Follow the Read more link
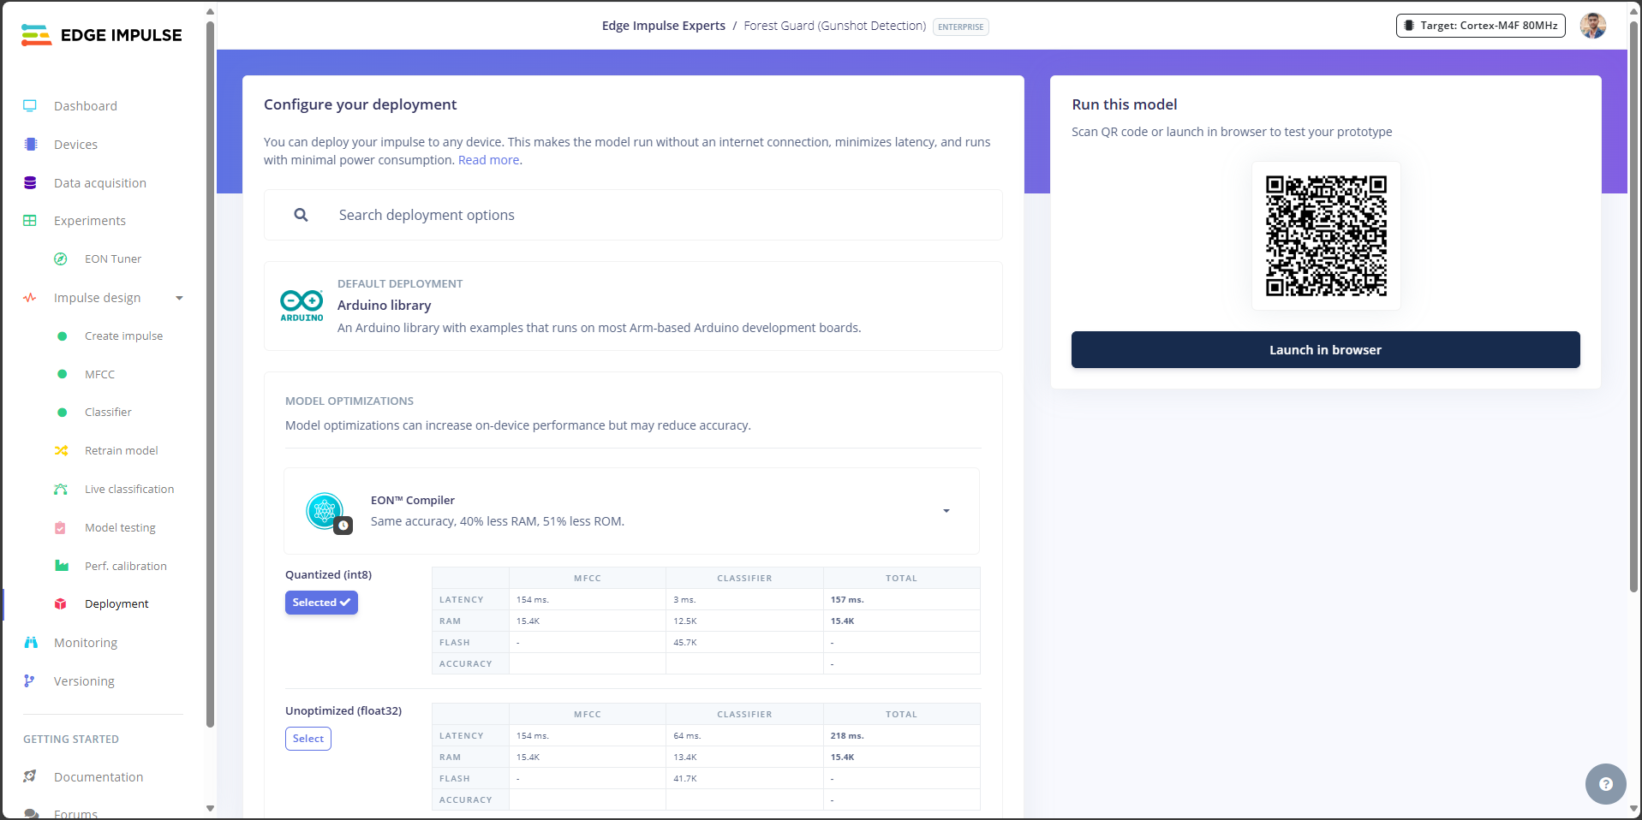The width and height of the screenshot is (1642, 820). click(x=488, y=160)
